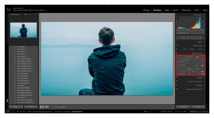214x118 pixels.
Task: Toggle the Original Photo checkbox
Action: pyautogui.click(x=177, y=33)
